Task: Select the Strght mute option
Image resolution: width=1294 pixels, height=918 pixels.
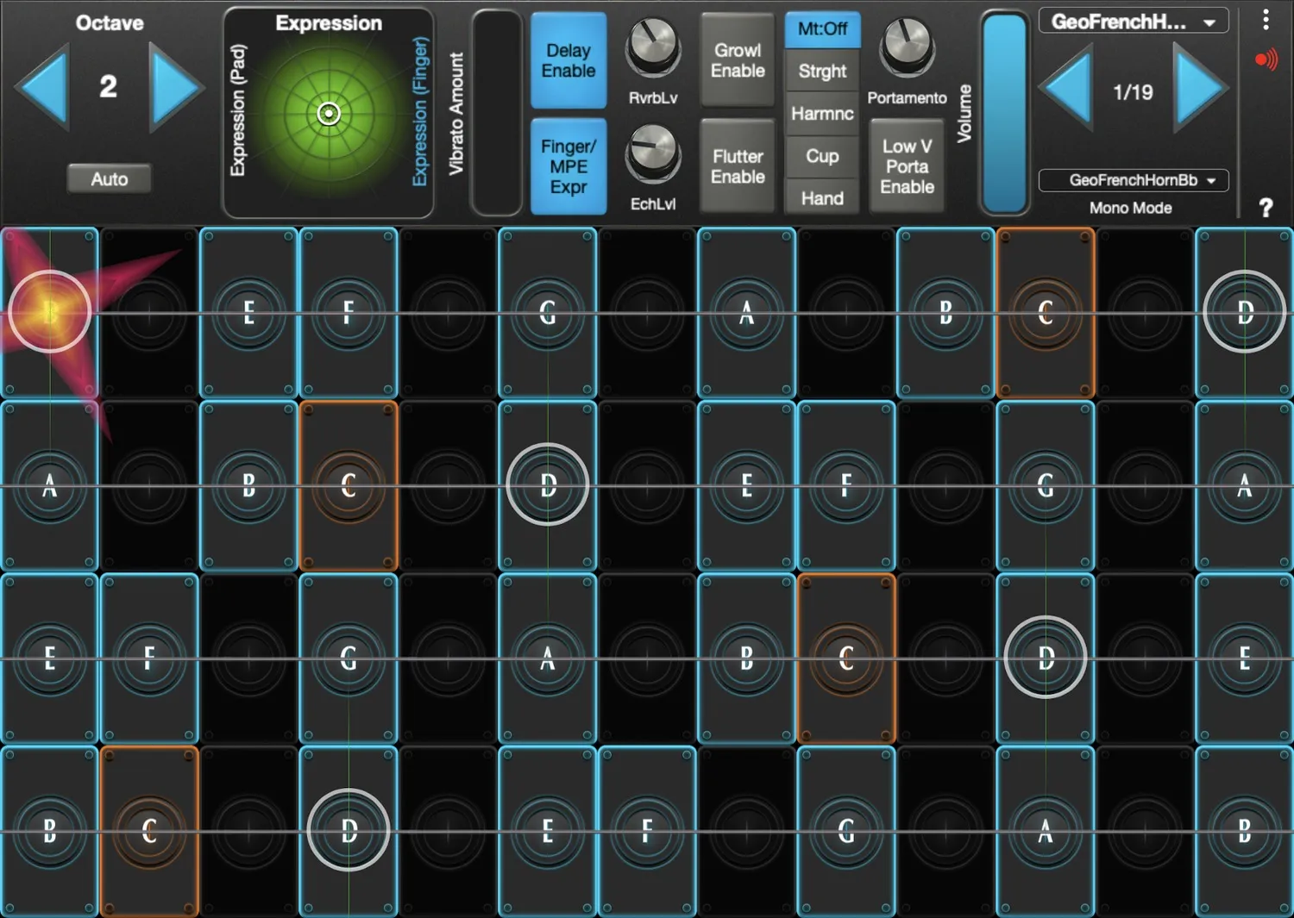Action: pos(822,72)
